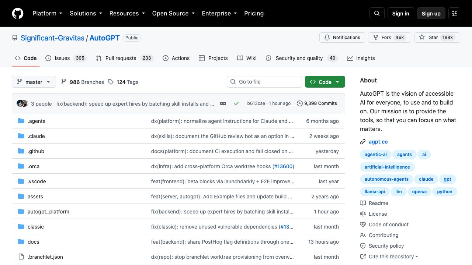Open the Wiki tab
472x265 pixels.
(x=247, y=58)
